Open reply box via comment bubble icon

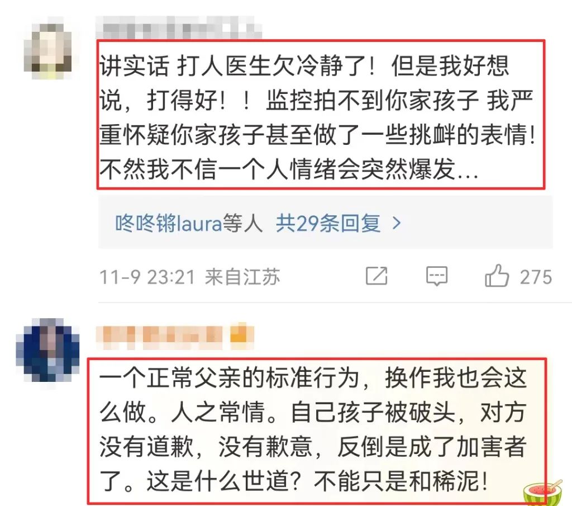[437, 276]
